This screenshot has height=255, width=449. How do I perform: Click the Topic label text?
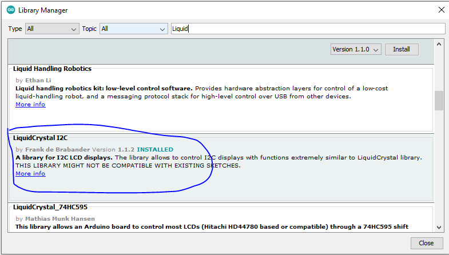pos(89,29)
